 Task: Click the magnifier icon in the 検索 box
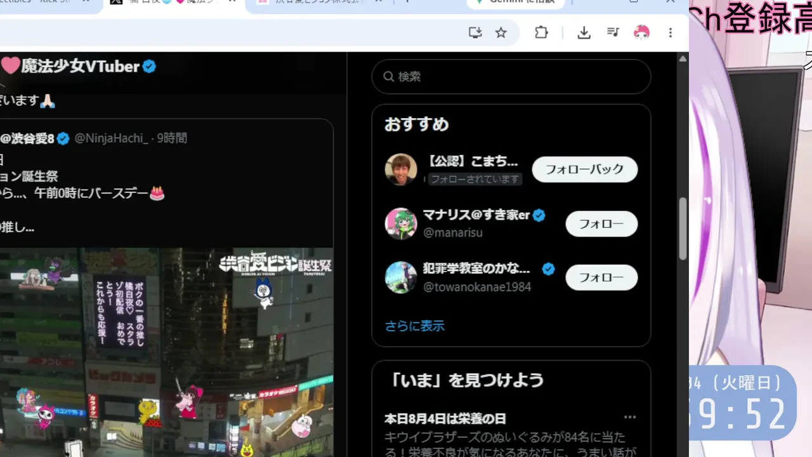[x=389, y=77]
